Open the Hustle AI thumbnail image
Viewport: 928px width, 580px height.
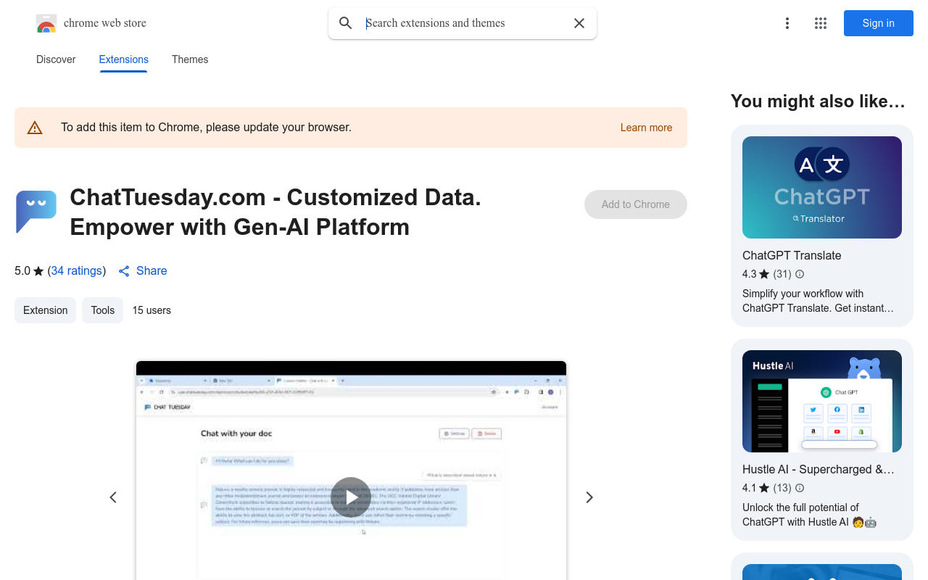(x=822, y=401)
